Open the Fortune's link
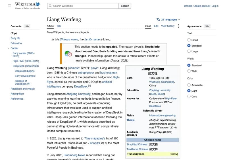 (94, 143)
